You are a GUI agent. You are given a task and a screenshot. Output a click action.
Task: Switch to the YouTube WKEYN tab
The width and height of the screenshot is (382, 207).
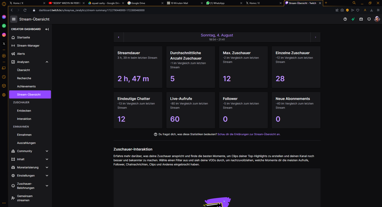point(66,3)
